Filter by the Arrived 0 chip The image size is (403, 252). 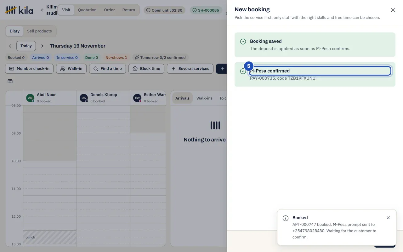point(41,58)
